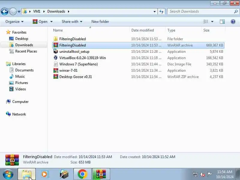Click Date created value in details pane
Screen dimensions: 240x180
(x=158, y=157)
